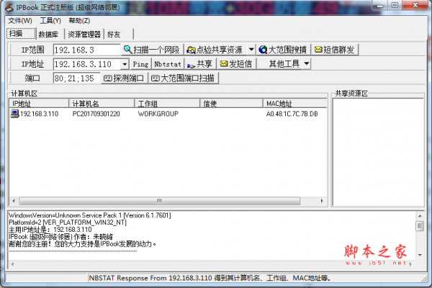Switch to the 数据库 tab
The height and width of the screenshot is (288, 432).
(50, 34)
